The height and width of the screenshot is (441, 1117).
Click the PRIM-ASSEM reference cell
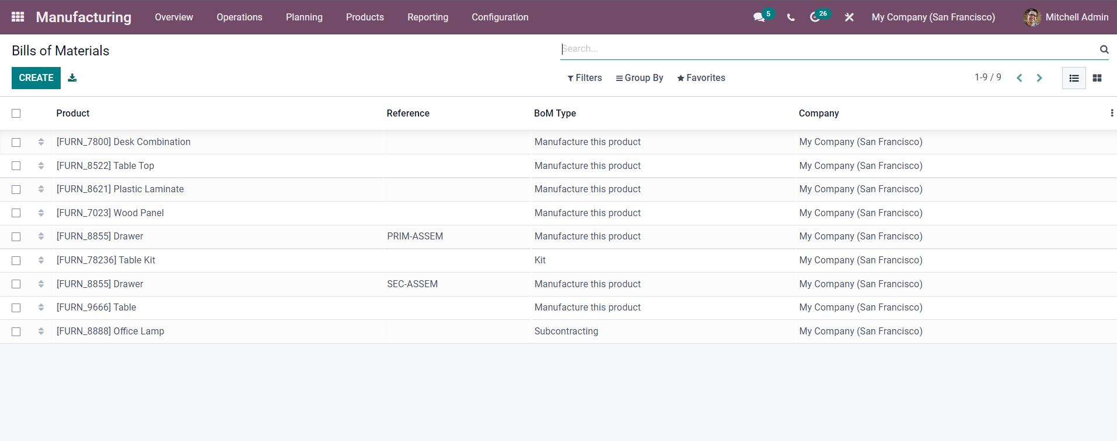[x=415, y=237]
